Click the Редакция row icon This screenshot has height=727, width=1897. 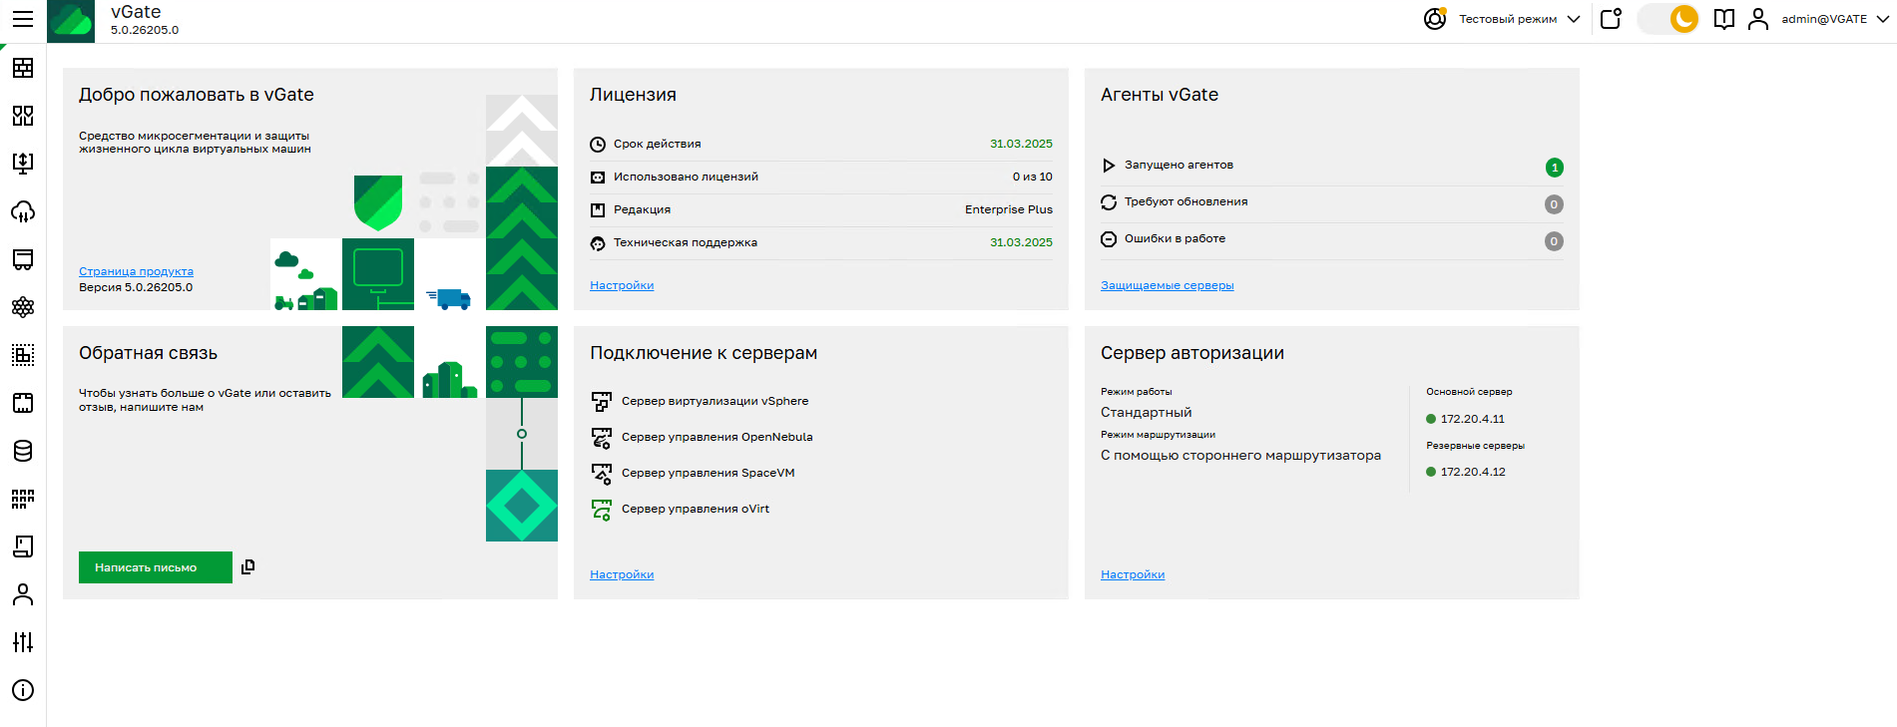598,210
